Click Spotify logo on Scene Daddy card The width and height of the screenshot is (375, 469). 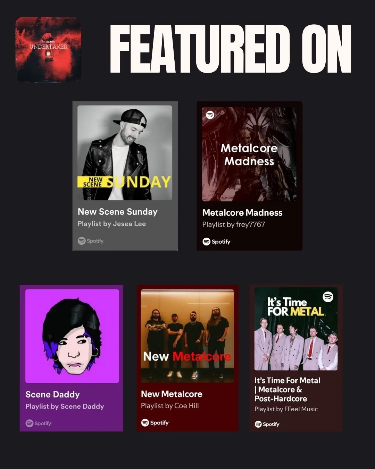38,423
